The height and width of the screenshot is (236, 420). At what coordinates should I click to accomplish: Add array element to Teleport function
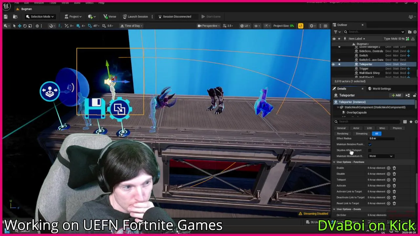click(388, 180)
